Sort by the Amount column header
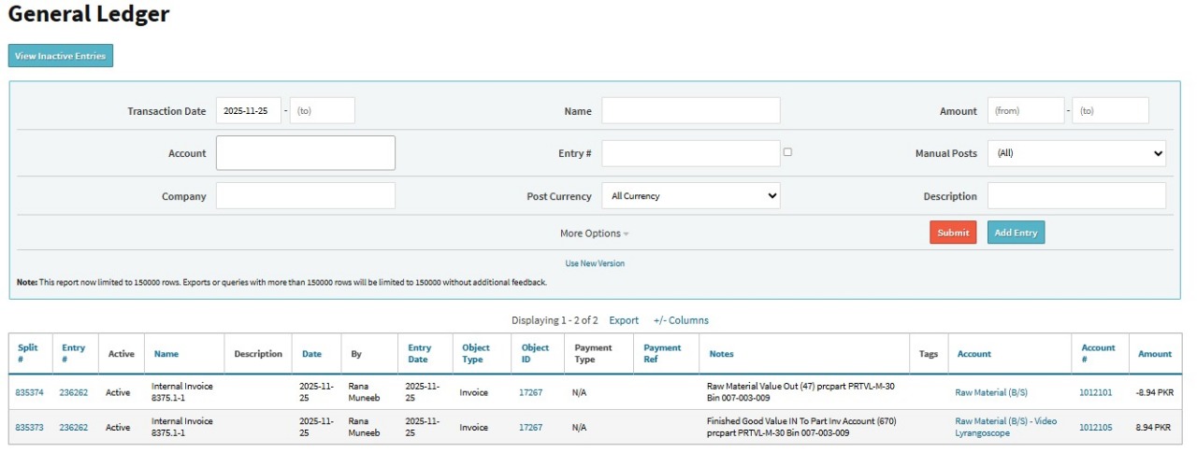 [1155, 354]
